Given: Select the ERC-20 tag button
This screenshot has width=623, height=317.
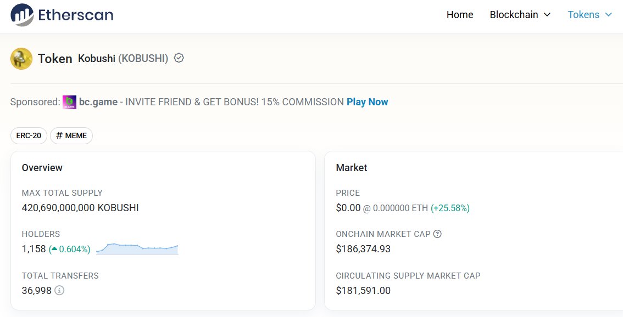Looking at the screenshot, I should (x=29, y=135).
